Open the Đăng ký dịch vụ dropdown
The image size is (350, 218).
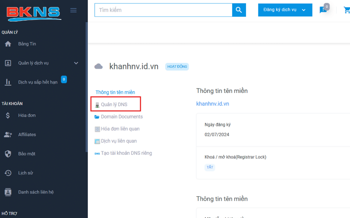point(285,10)
